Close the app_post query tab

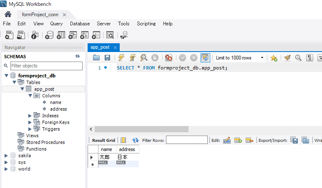pos(115,47)
